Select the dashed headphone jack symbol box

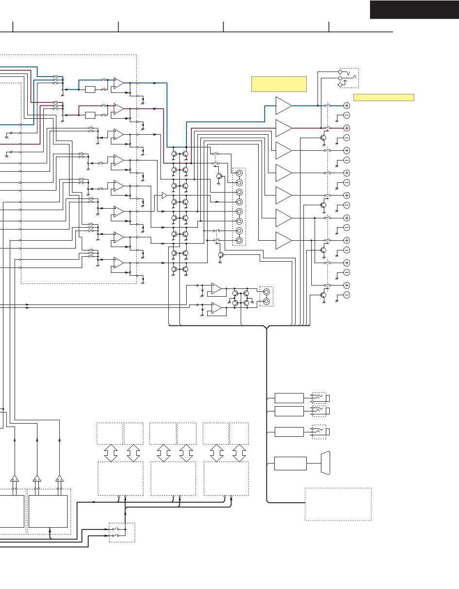click(349, 78)
